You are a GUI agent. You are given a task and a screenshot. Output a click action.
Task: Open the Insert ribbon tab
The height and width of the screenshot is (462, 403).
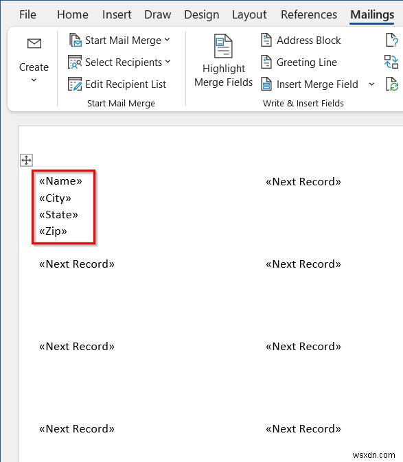click(x=117, y=14)
